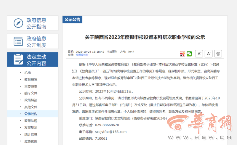
Task: Click the postal code 710061
Action: [101, 138]
